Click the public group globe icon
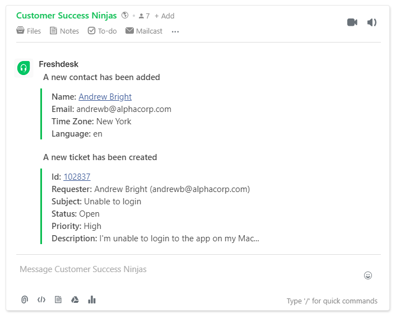Viewport: 396px width, 318px height. [x=125, y=15]
